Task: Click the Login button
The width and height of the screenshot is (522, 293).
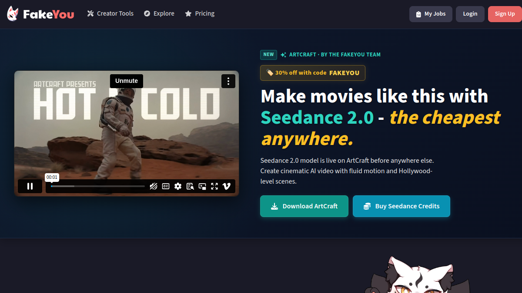Action: click(x=470, y=14)
